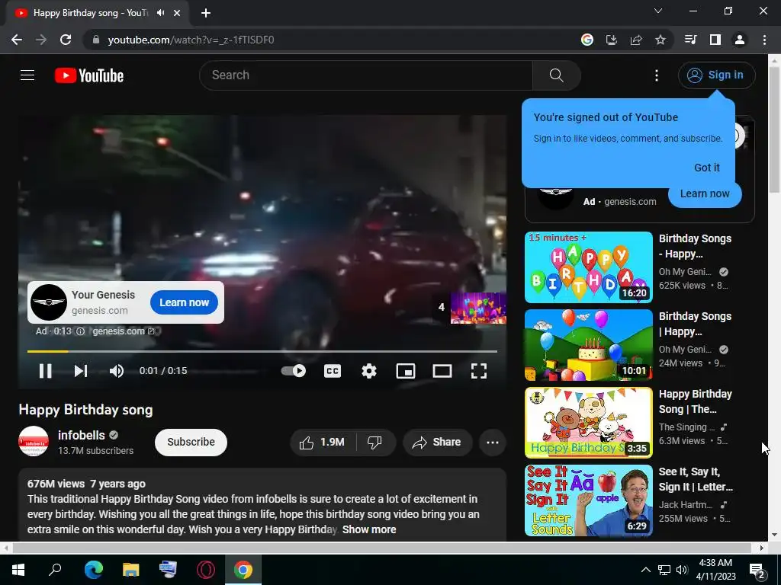Screen dimensions: 781x585
Task: Click Learn now in the sidebar ad
Action: coord(704,193)
